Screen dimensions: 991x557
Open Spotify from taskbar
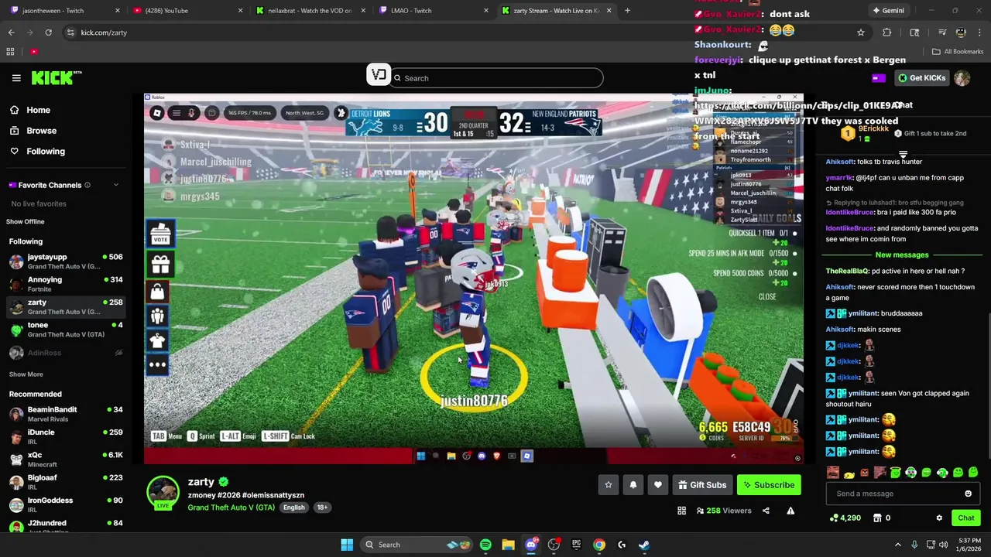coord(485,545)
